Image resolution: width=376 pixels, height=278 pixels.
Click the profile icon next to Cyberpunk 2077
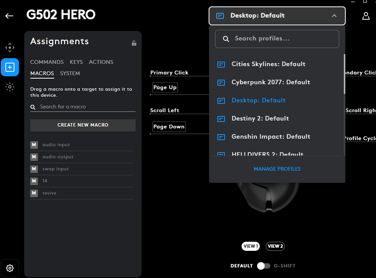(x=221, y=83)
